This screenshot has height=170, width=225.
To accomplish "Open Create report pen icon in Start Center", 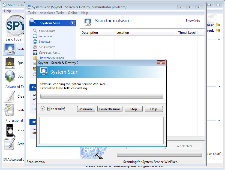I will pos(10,96).
